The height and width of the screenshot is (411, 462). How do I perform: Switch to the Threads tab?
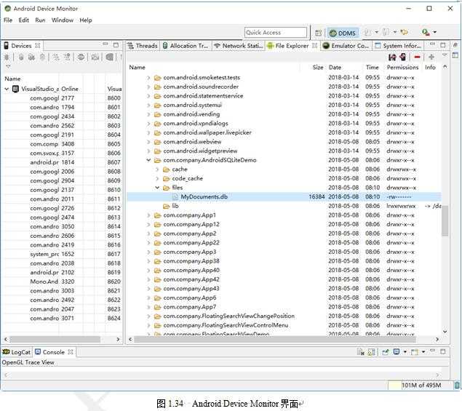[x=143, y=46]
